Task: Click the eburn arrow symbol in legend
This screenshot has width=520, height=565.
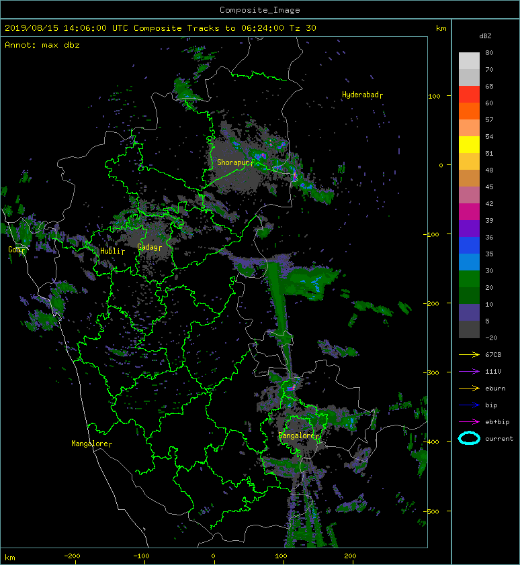Action: pos(469,389)
